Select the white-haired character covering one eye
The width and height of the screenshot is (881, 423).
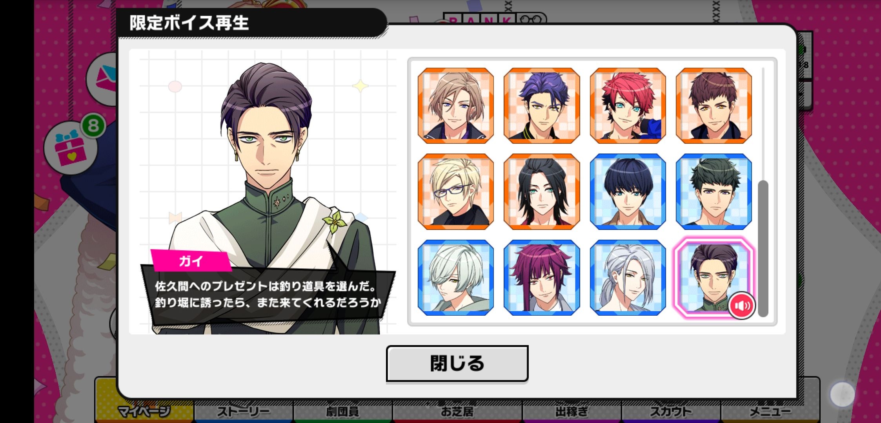456,278
